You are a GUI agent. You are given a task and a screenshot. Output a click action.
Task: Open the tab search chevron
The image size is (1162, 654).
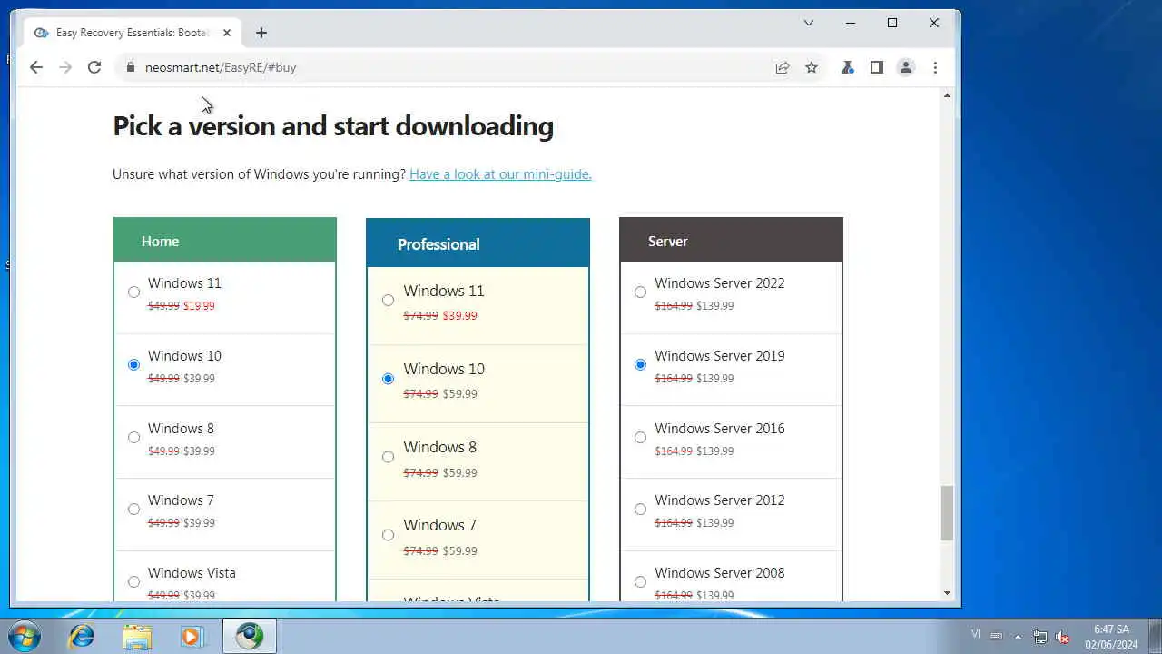point(809,23)
